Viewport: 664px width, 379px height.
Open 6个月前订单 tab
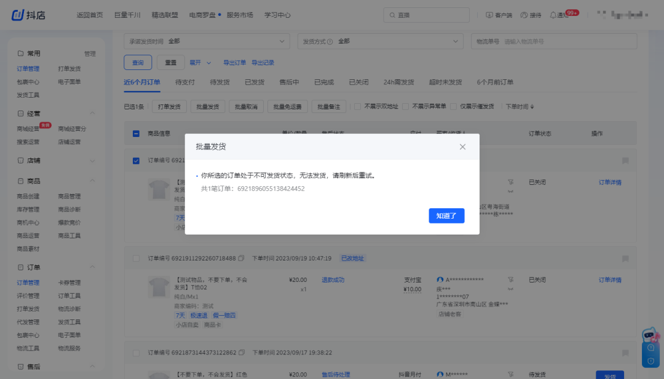495,82
